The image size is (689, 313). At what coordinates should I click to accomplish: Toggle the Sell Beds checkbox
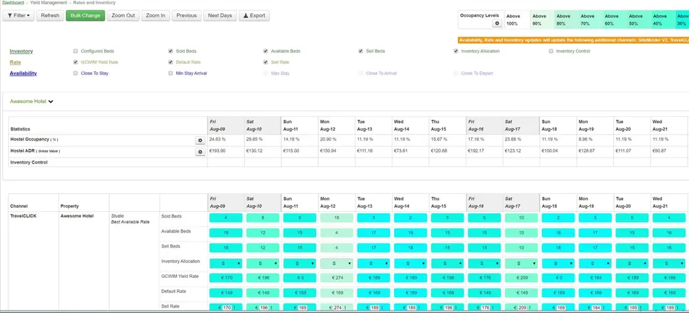click(x=361, y=52)
